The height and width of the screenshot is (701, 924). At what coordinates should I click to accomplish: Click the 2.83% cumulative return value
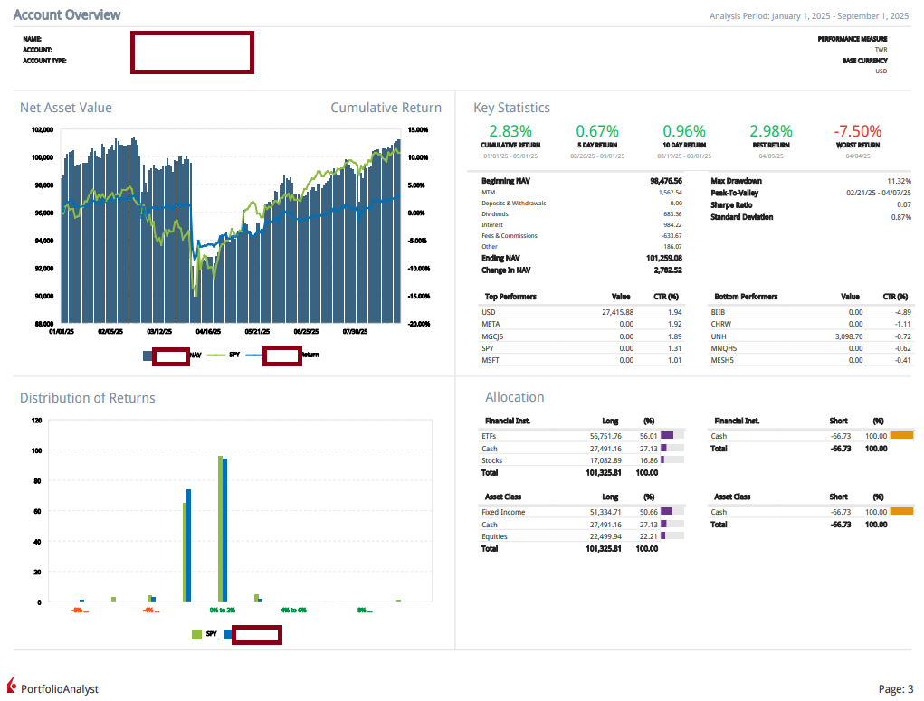(510, 132)
